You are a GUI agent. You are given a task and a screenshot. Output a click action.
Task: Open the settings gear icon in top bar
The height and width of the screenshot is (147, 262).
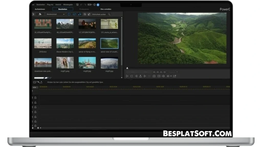point(94,5)
